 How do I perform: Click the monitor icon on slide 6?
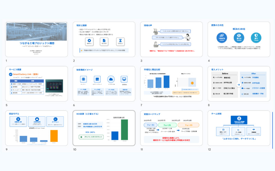click(x=124, y=80)
